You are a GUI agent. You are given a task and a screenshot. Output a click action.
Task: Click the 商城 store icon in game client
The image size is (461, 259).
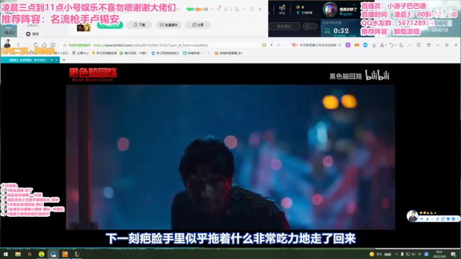click(282, 10)
